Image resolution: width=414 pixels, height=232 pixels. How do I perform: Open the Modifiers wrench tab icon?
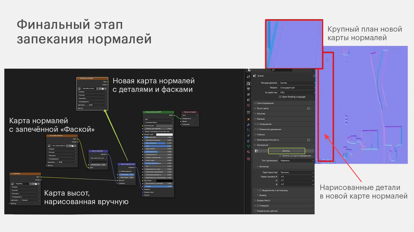(x=248, y=125)
